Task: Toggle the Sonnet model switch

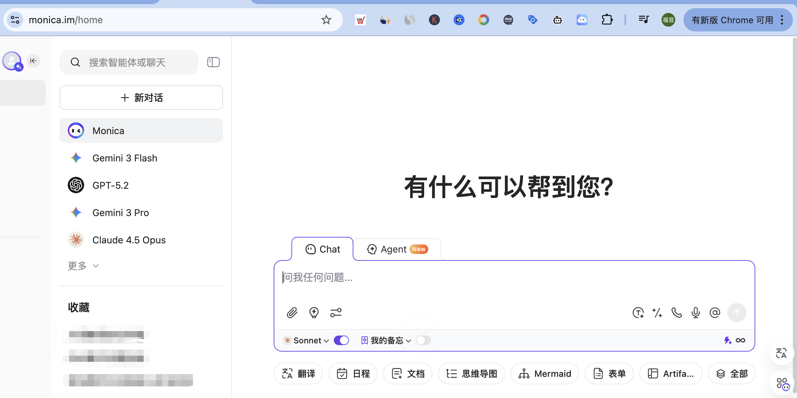Action: (x=341, y=340)
